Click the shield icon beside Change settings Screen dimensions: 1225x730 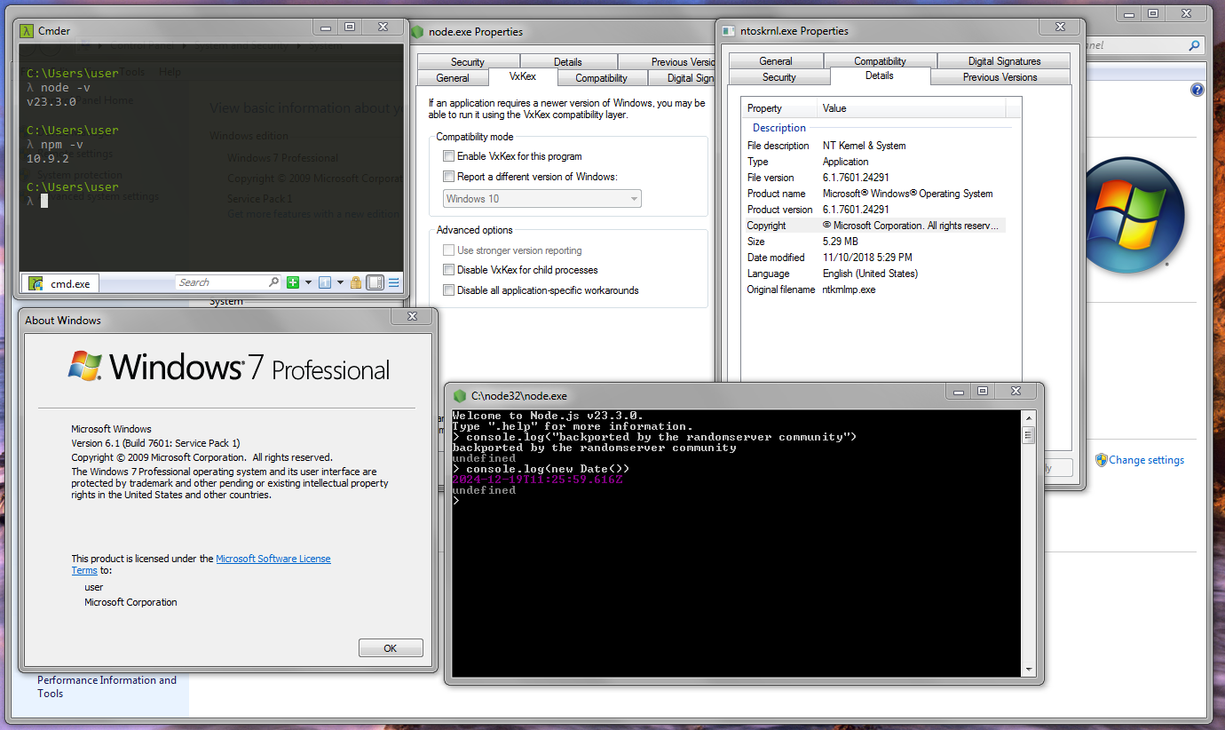pyautogui.click(x=1101, y=460)
